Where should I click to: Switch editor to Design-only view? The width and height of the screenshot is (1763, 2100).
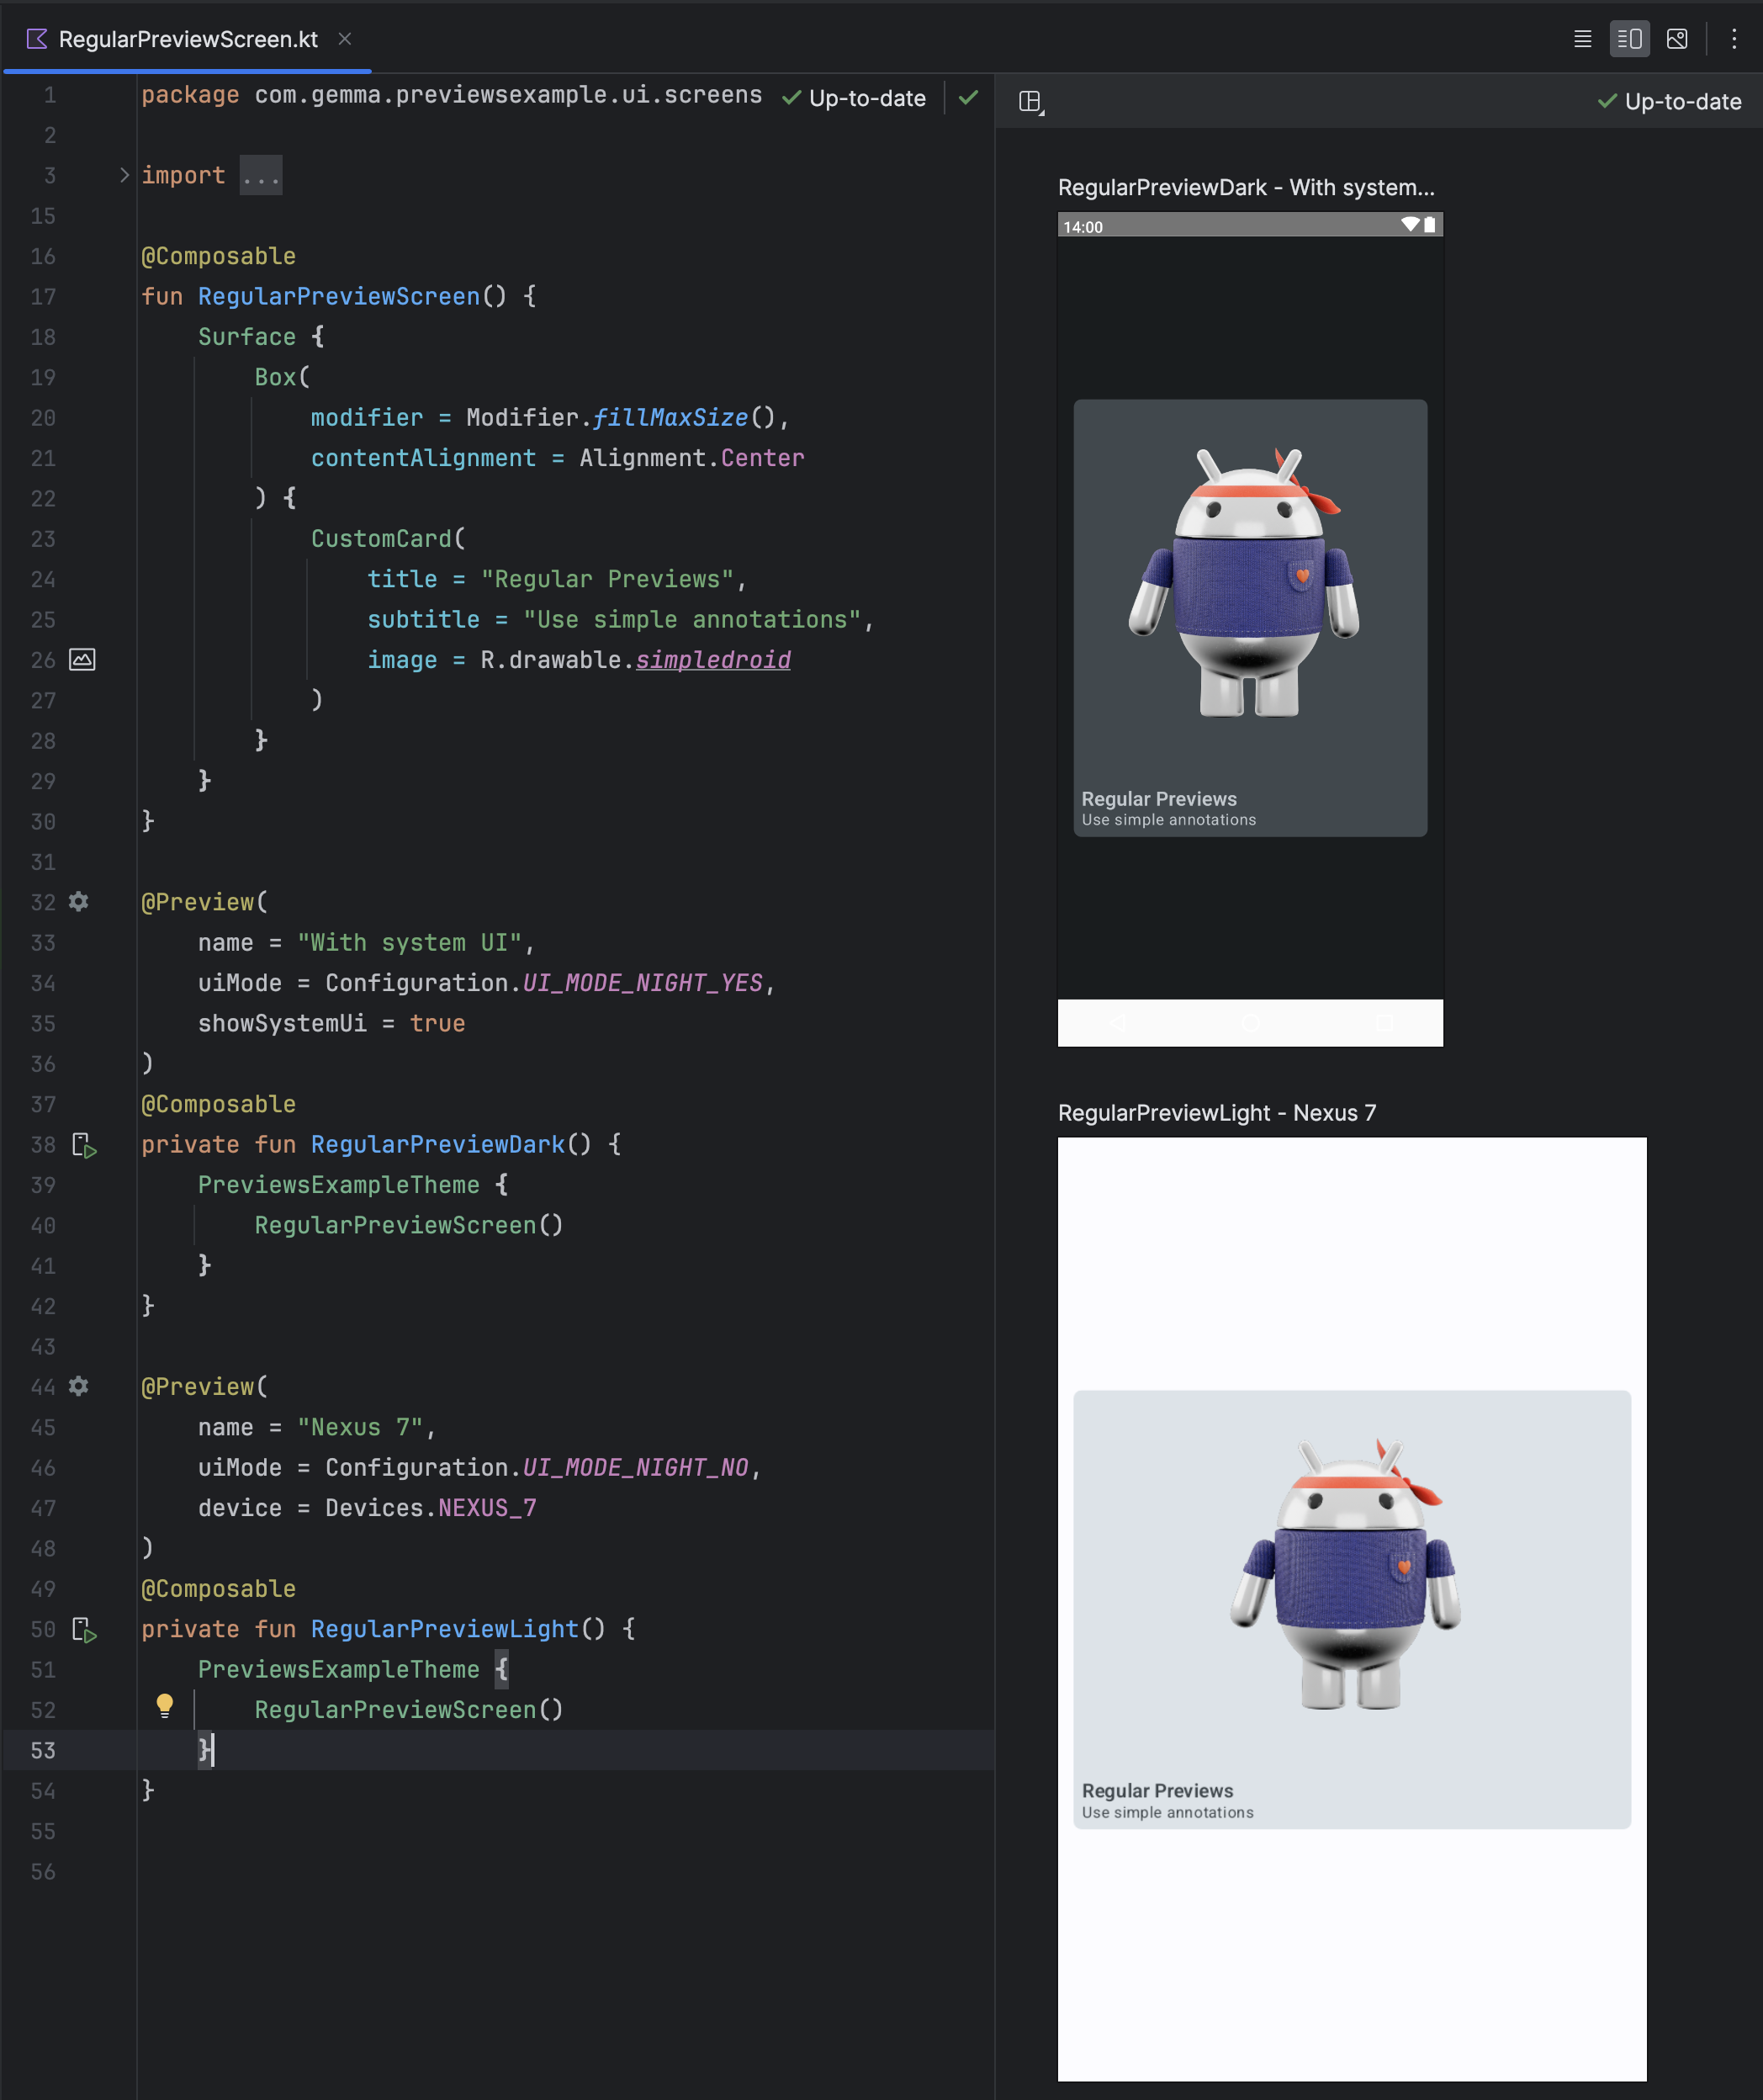1678,39
